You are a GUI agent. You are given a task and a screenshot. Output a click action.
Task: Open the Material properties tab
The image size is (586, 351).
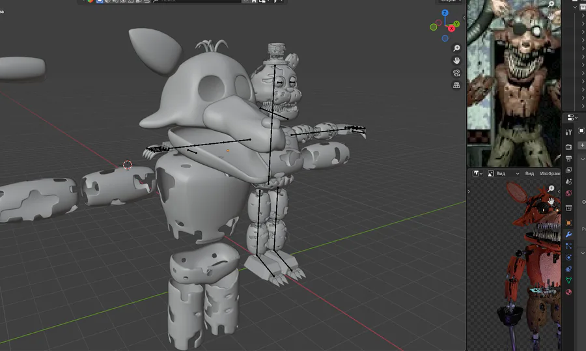click(568, 292)
